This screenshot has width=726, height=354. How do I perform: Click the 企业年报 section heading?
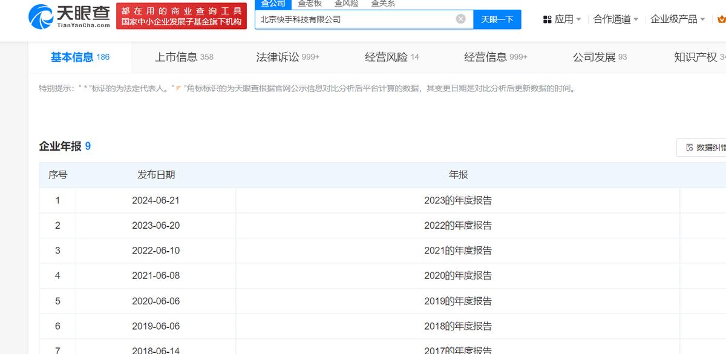click(65, 146)
